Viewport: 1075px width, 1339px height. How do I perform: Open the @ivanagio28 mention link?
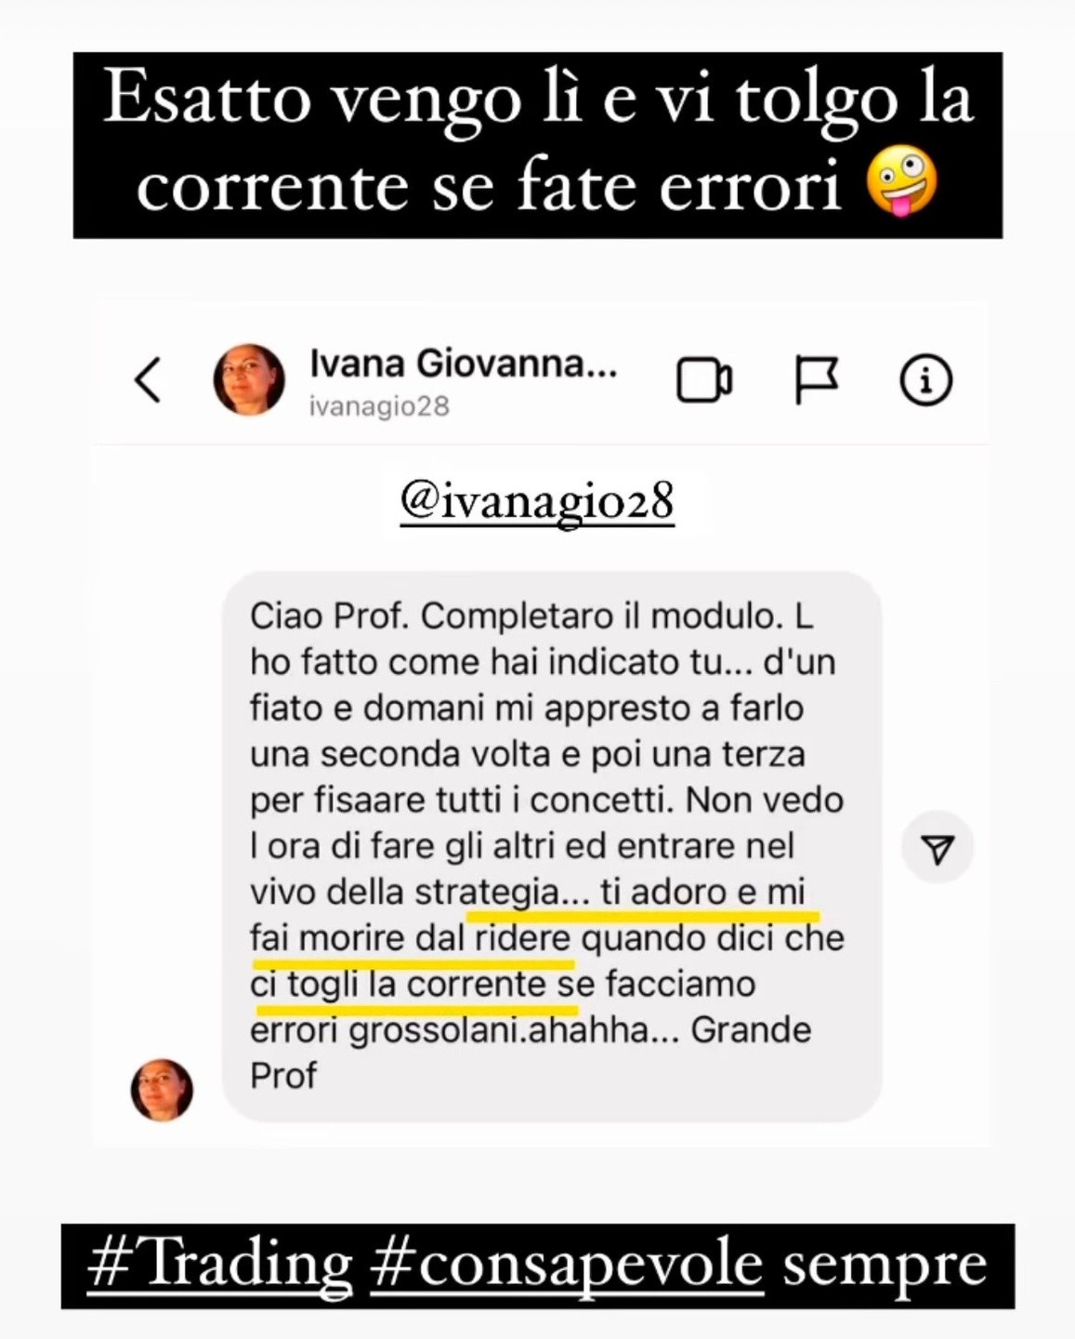[537, 501]
